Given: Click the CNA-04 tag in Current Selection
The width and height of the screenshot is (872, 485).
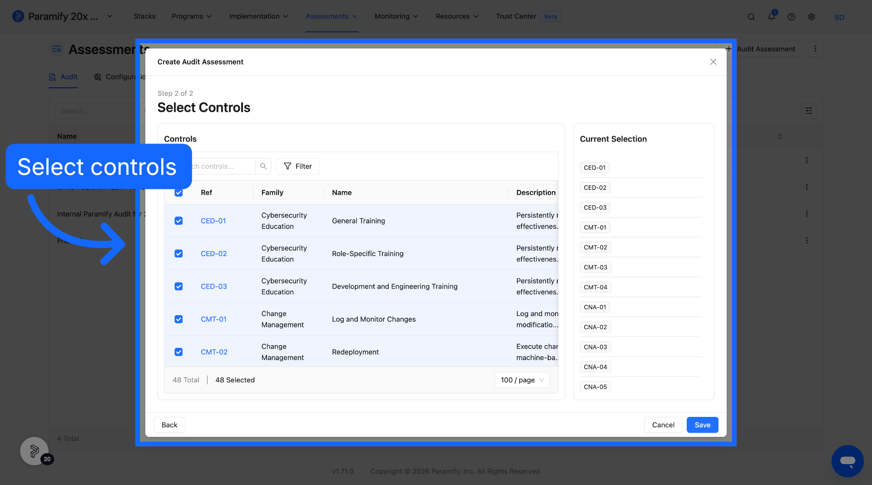Looking at the screenshot, I should 595,367.
